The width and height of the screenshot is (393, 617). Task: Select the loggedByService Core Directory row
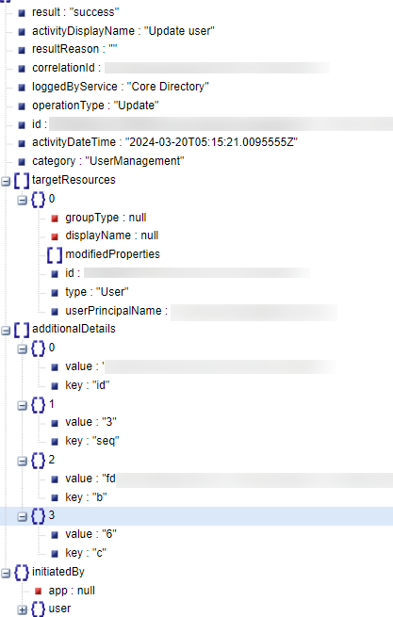[120, 87]
